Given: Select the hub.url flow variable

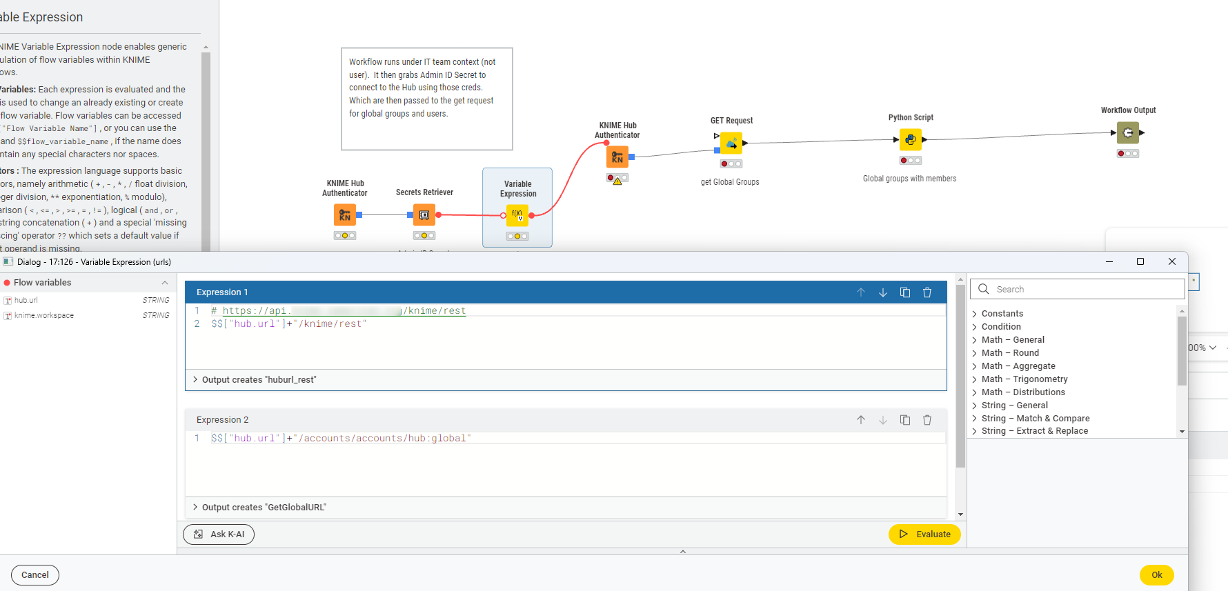Looking at the screenshot, I should tap(26, 301).
